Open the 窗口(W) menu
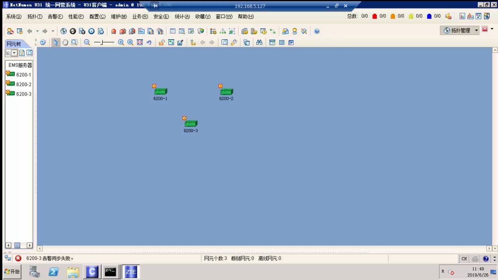The image size is (498, 280). coord(224,16)
